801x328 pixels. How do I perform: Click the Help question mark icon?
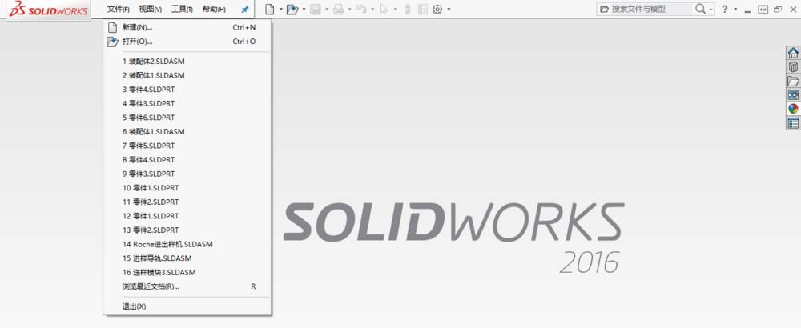[x=724, y=9]
